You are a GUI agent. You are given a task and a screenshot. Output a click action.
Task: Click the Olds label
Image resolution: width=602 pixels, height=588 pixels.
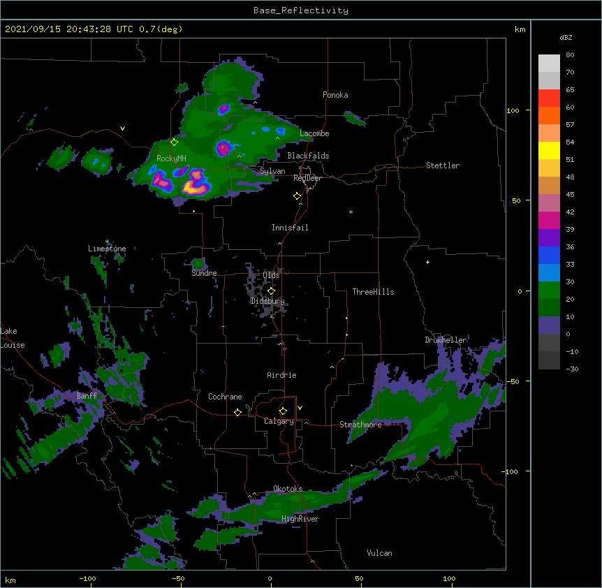(271, 275)
